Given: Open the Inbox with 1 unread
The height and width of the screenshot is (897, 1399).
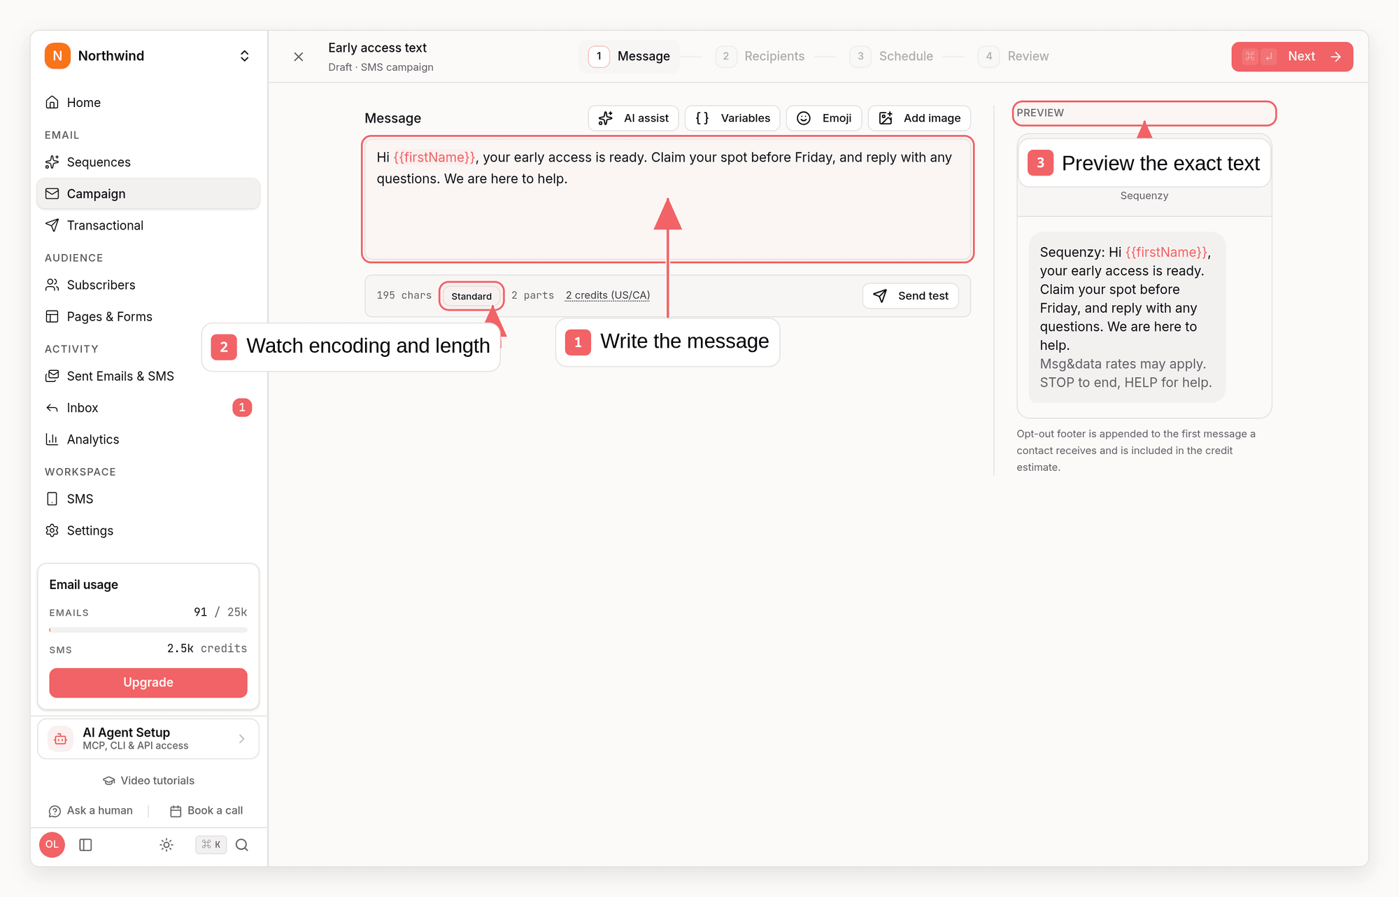Looking at the screenshot, I should pos(148,407).
